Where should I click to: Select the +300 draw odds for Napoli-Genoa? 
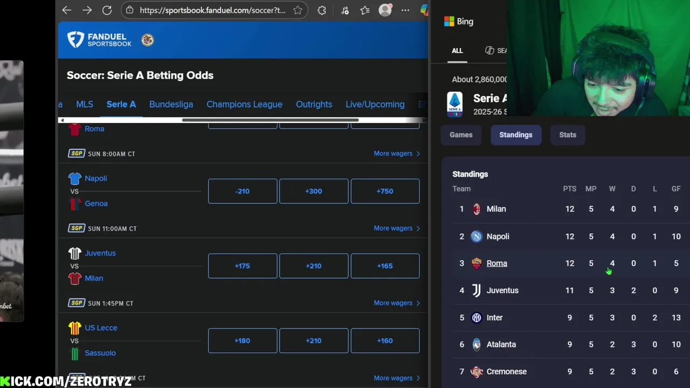click(314, 191)
